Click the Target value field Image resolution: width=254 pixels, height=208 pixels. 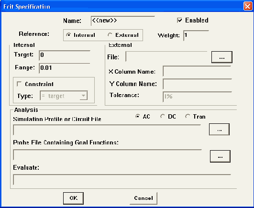pos(65,55)
